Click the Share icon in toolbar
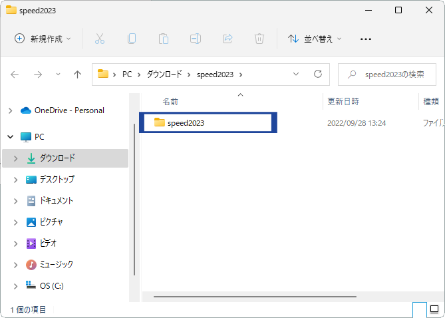Viewport: 445px width, 318px height. coord(227,39)
